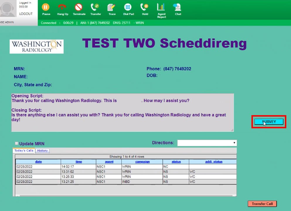
Task: Click the INBD campaign cell
Action: pos(142,181)
